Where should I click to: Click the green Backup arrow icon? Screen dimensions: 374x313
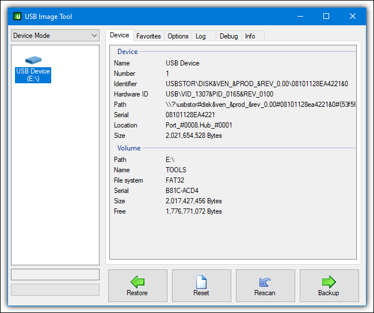coord(329,281)
